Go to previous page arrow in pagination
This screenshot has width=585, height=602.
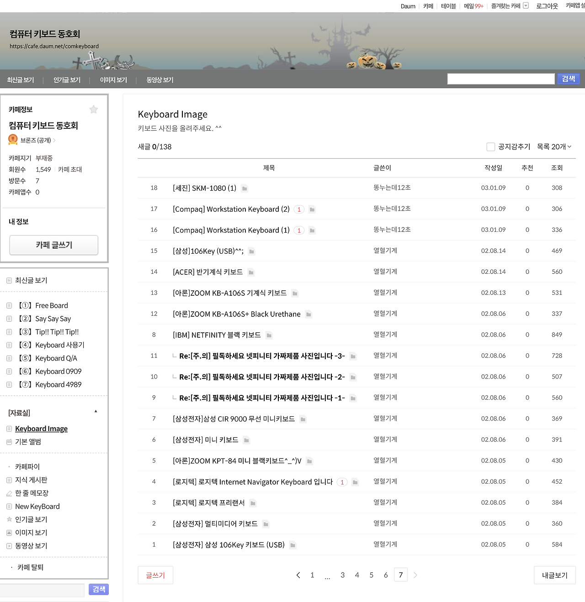(x=298, y=575)
